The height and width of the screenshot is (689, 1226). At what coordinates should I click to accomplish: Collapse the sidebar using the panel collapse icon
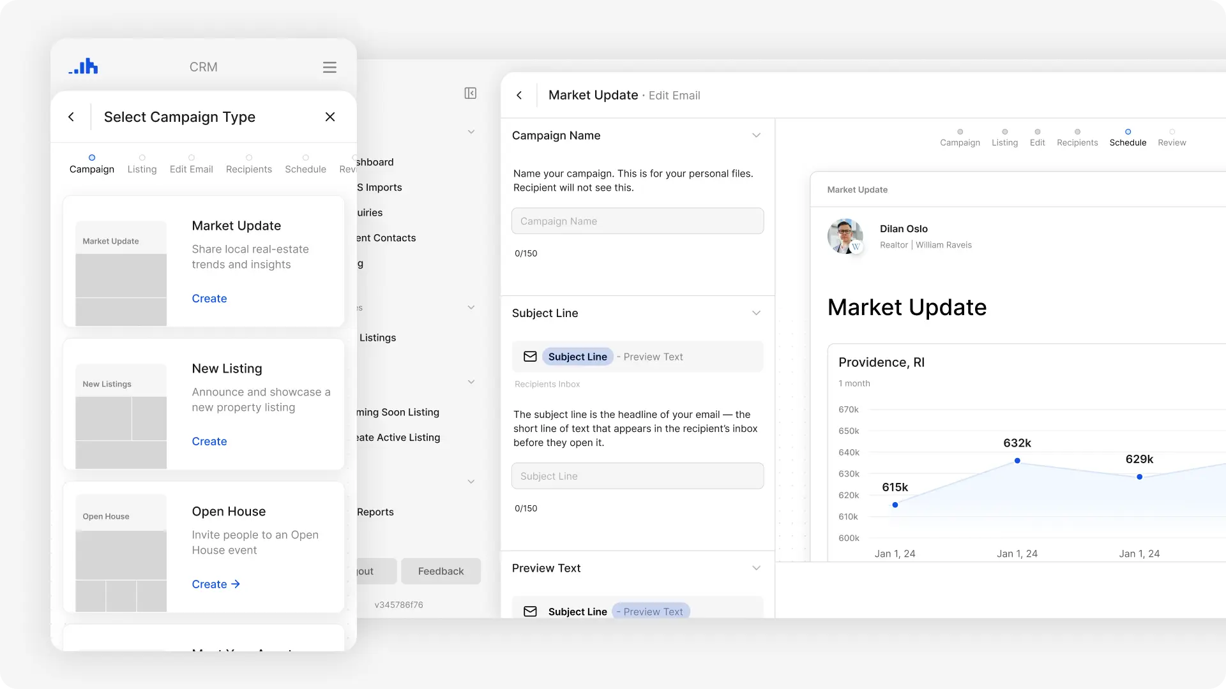tap(470, 93)
